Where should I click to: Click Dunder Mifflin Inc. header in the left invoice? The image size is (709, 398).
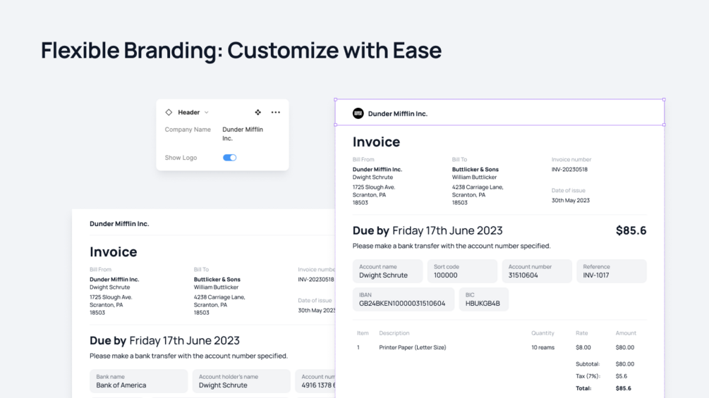coord(119,224)
